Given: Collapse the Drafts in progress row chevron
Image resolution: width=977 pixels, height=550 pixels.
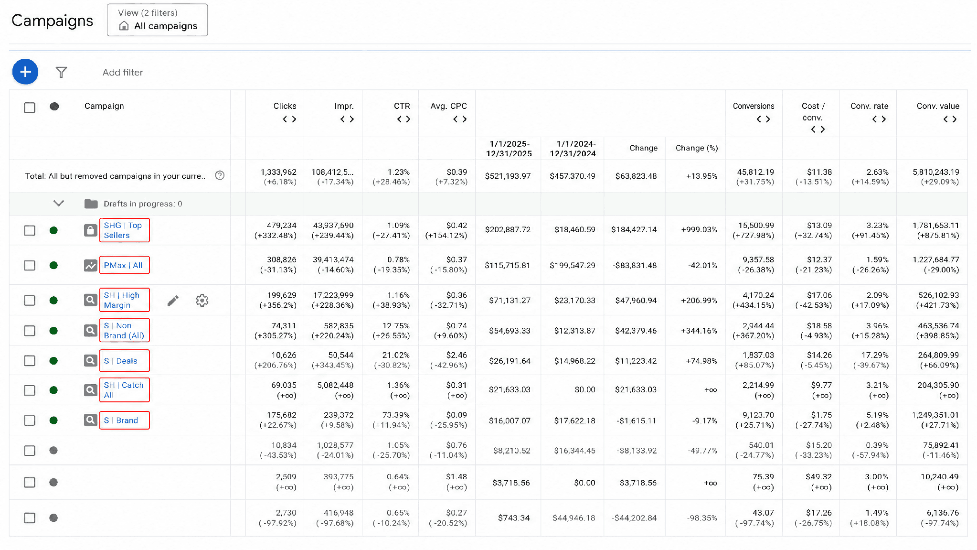Looking at the screenshot, I should coord(59,204).
